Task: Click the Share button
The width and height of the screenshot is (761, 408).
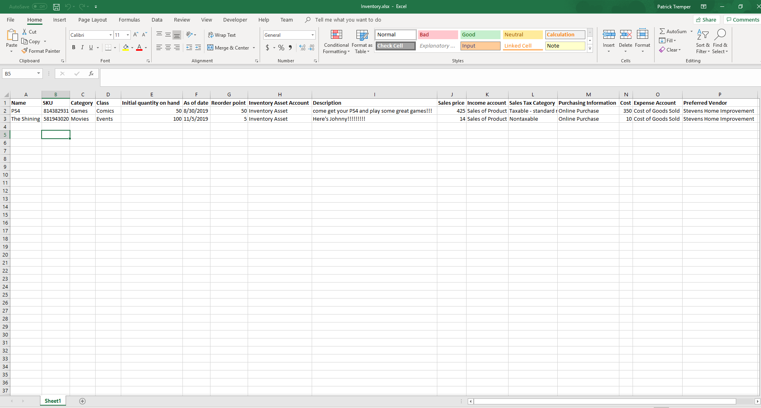Action: [706, 20]
